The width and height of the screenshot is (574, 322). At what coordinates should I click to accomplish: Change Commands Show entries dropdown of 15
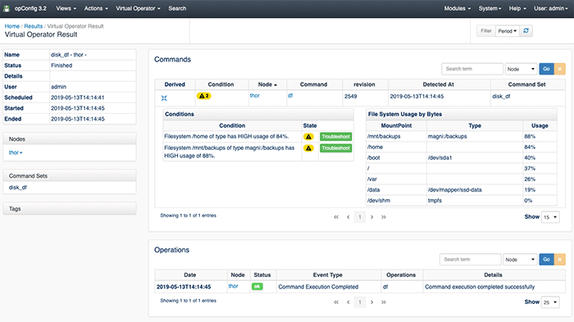click(550, 217)
